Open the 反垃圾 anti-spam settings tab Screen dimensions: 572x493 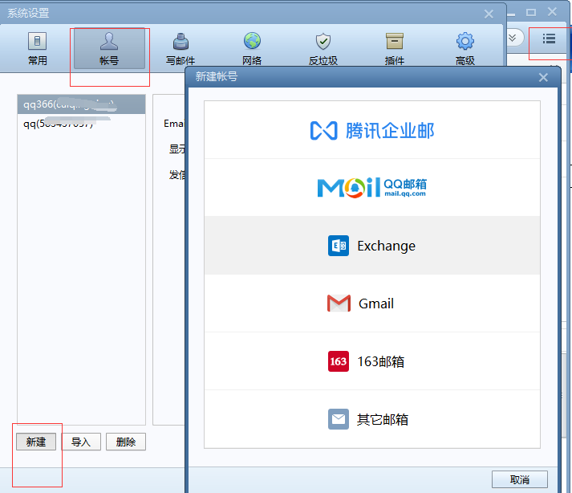coord(323,48)
